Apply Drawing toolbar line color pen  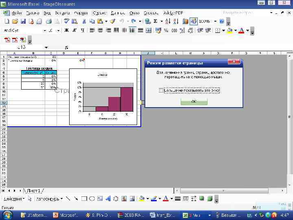coord(153,198)
